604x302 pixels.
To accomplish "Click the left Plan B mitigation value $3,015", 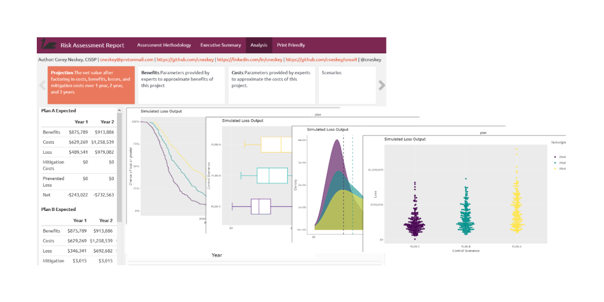I will [81, 260].
